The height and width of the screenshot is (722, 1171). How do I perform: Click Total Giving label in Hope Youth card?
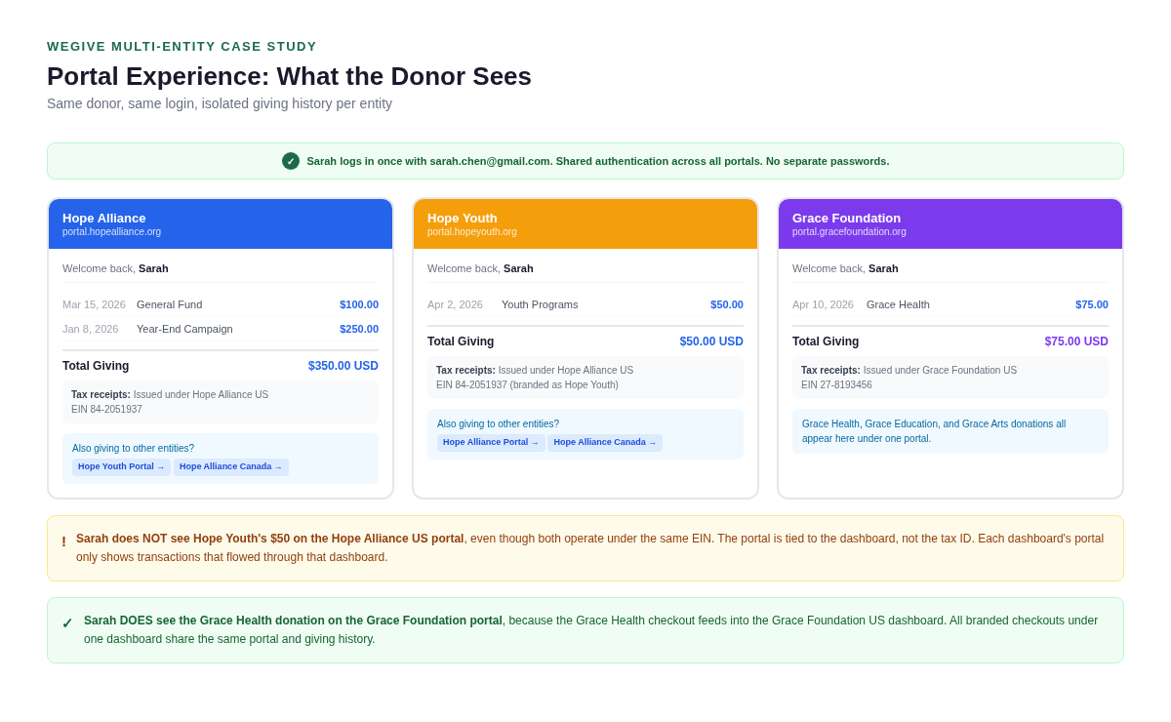[461, 341]
